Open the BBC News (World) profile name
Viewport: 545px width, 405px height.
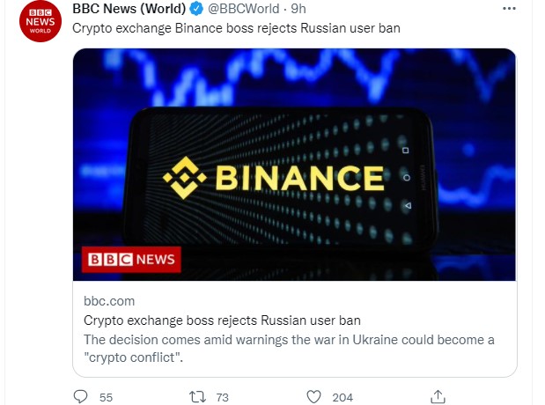coord(128,9)
